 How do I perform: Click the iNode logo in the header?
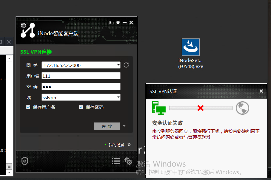(x=28, y=30)
